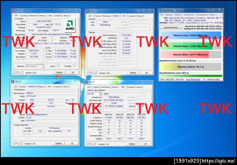Click OK in the CPU-Z SPD window

(x=145, y=144)
